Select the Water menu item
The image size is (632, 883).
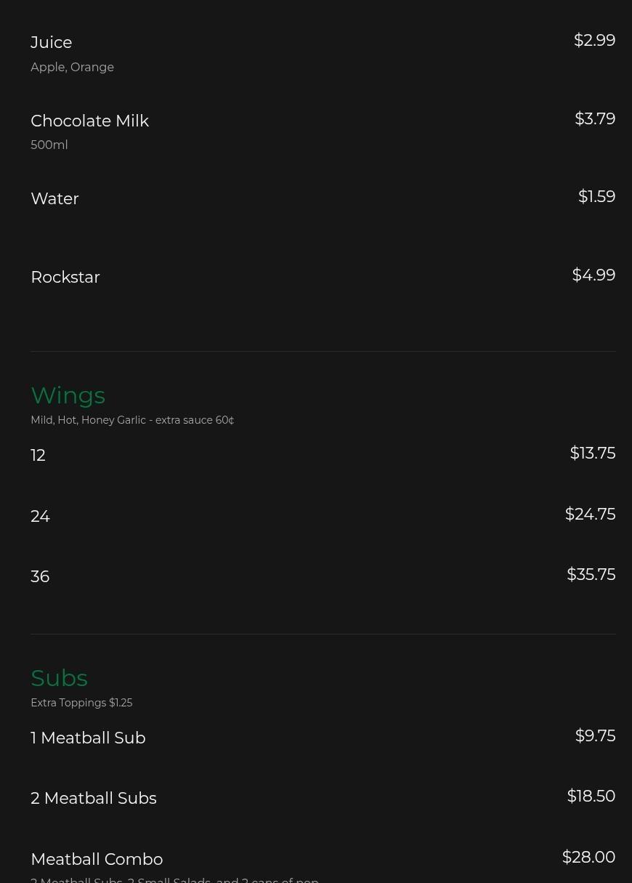[54, 199]
